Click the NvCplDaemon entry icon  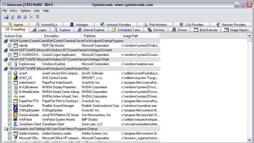15,87
